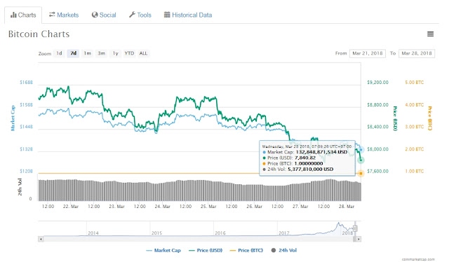Switch to the Markets tab
This screenshot has height=262, width=449.
64,15
